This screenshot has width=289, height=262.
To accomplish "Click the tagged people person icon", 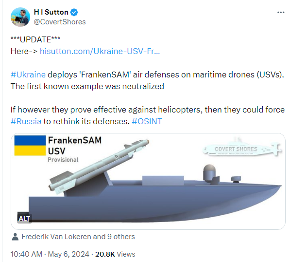I will coord(15,237).
